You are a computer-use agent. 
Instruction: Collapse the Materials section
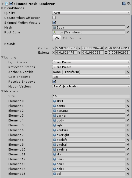(x=2, y=91)
